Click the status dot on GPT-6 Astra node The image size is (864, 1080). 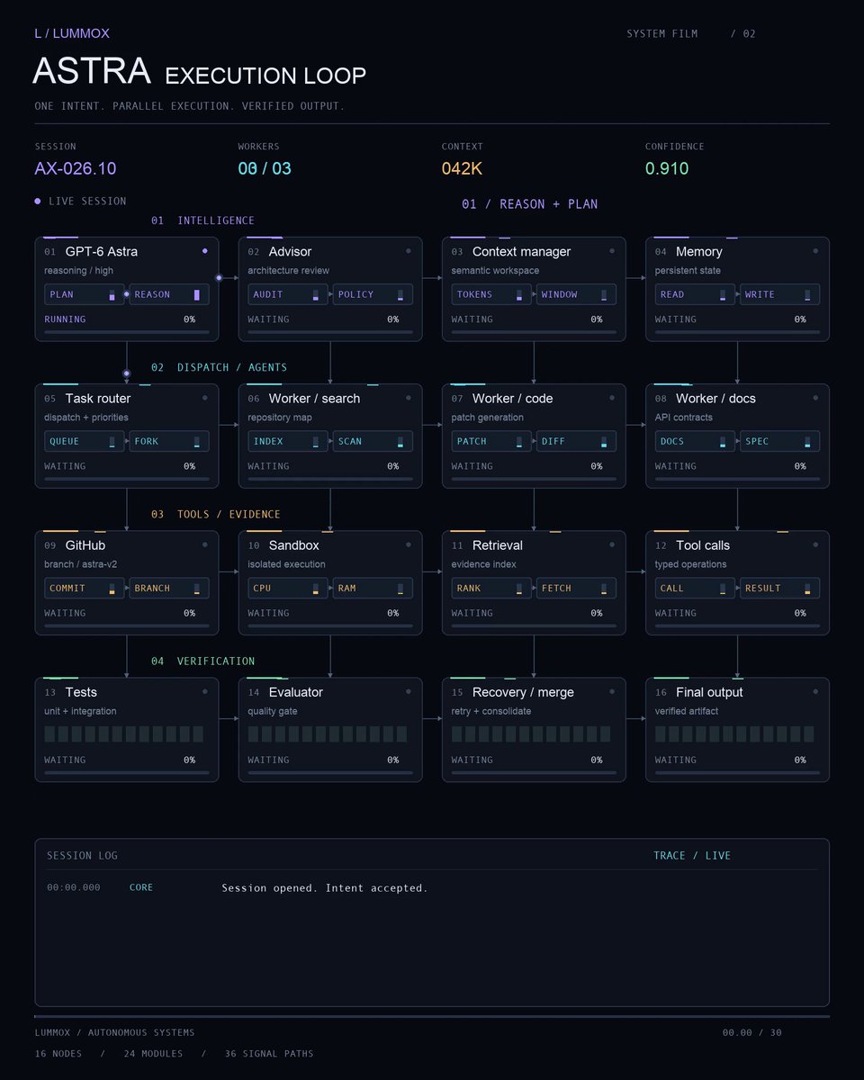(205, 251)
